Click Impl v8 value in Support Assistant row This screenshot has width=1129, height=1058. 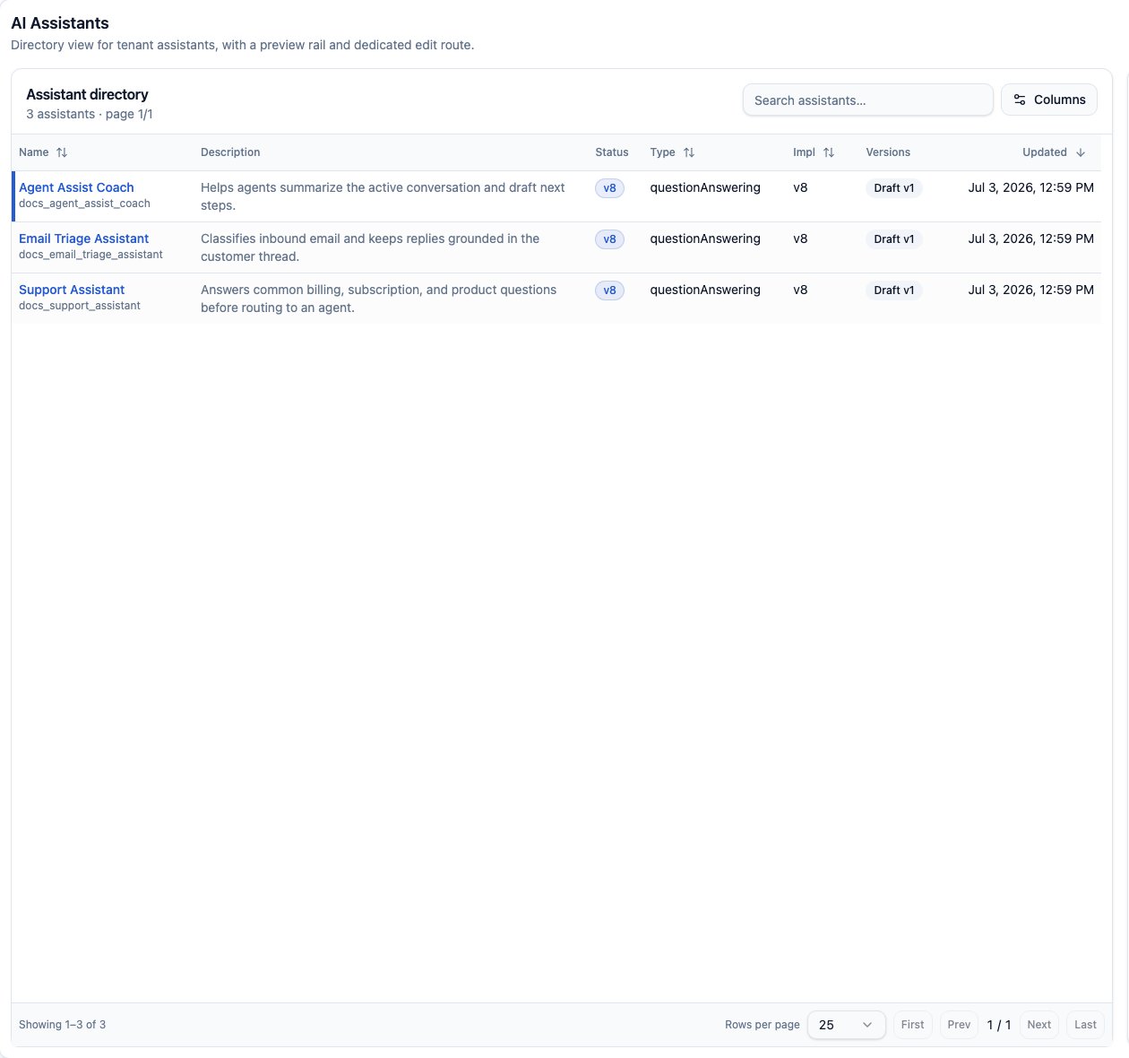point(800,290)
